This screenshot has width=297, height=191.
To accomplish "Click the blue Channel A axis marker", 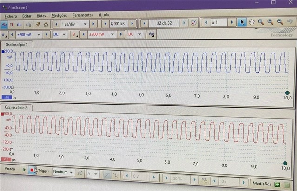I will 3,52.
